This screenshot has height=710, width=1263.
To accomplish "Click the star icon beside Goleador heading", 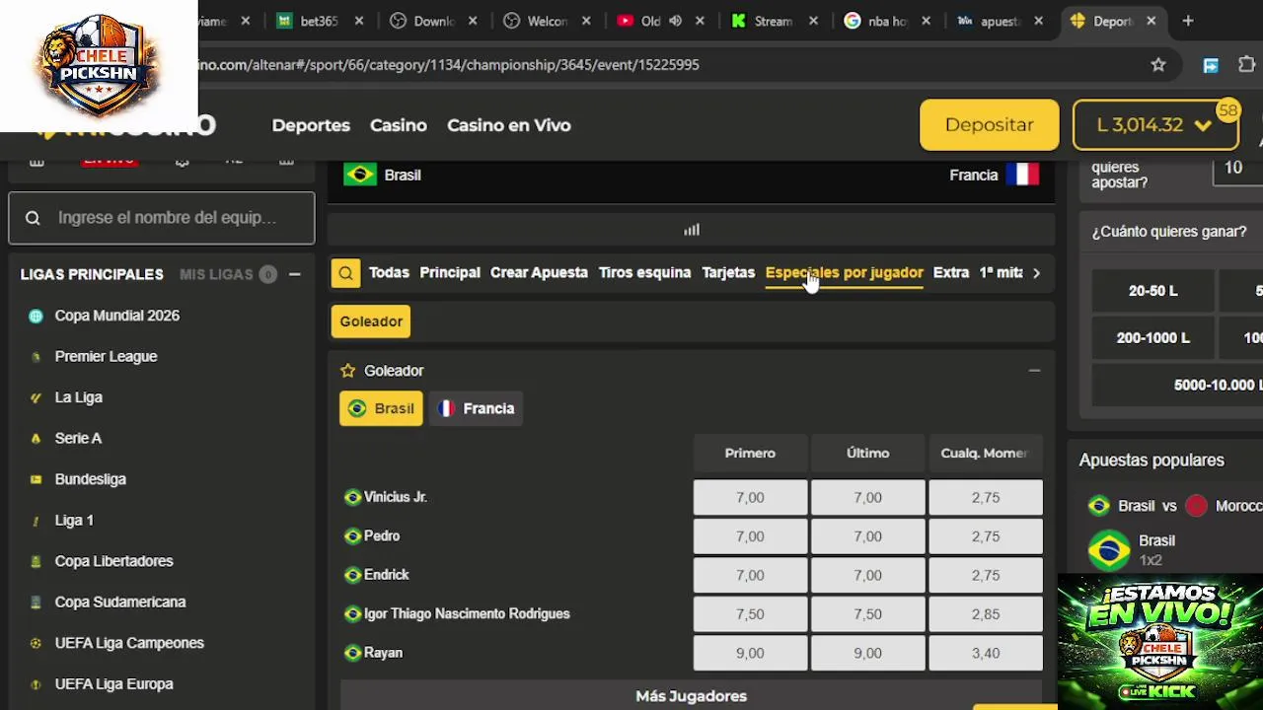I will 347,371.
